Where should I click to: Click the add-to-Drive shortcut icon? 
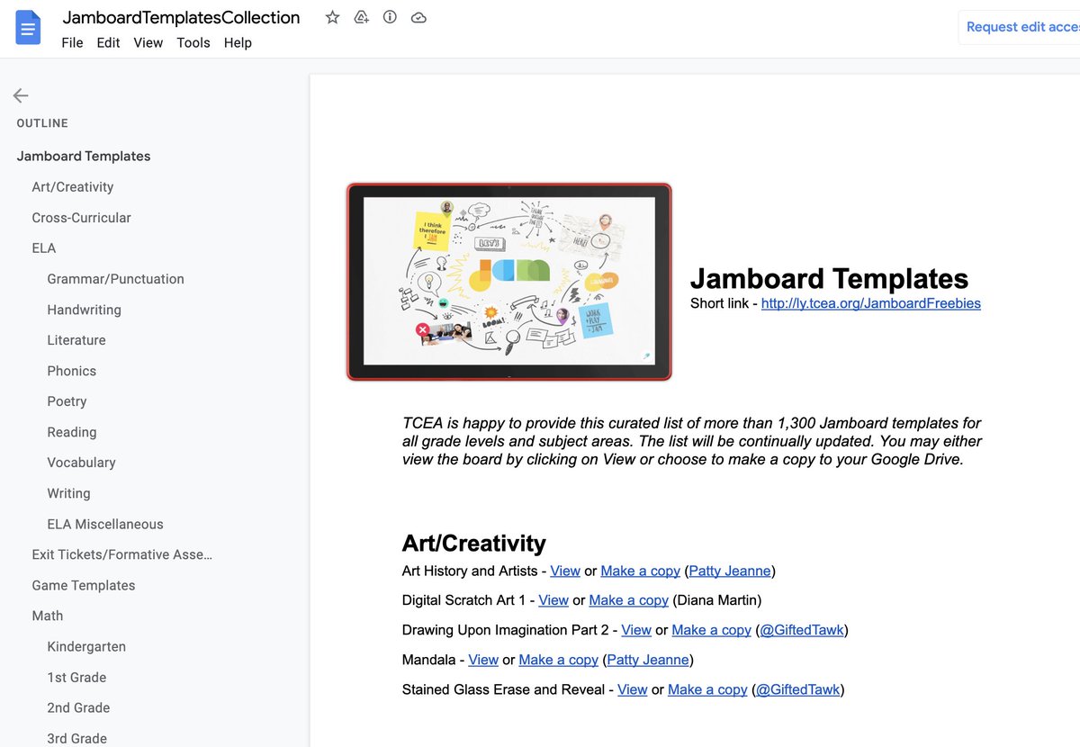(361, 17)
